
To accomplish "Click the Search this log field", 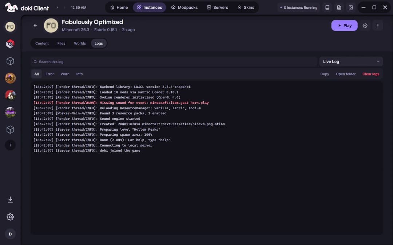I will tap(174, 61).
